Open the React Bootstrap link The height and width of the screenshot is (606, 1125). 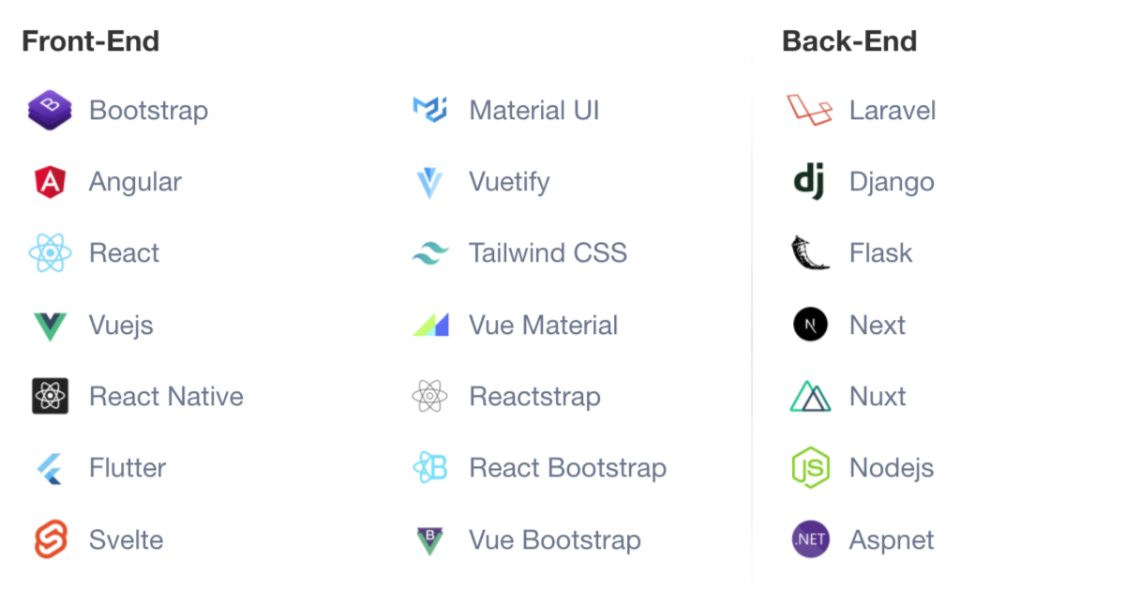[567, 468]
